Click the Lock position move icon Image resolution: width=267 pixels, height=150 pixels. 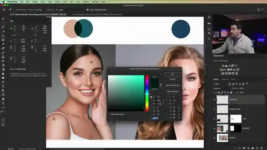pyautogui.click(x=225, y=92)
